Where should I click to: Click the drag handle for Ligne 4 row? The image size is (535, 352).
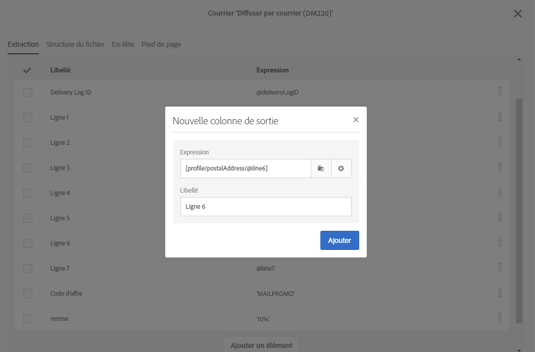pos(500,193)
